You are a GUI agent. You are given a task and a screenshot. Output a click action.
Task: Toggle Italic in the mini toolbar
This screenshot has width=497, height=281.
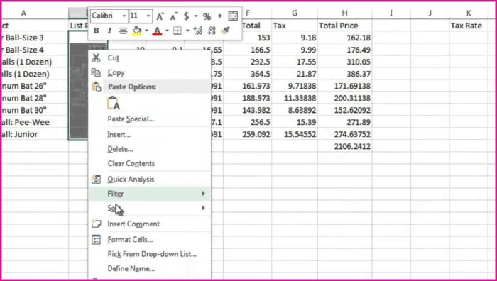(109, 31)
